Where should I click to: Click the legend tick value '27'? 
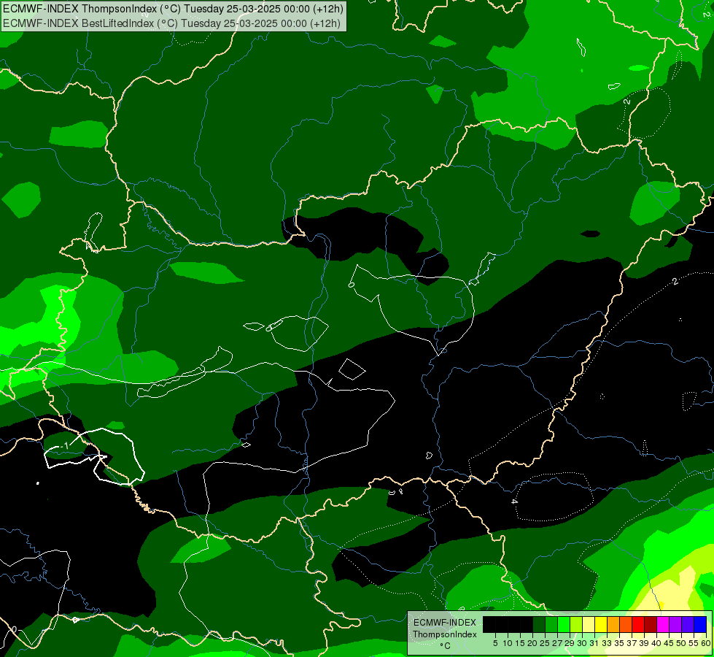tap(557, 643)
